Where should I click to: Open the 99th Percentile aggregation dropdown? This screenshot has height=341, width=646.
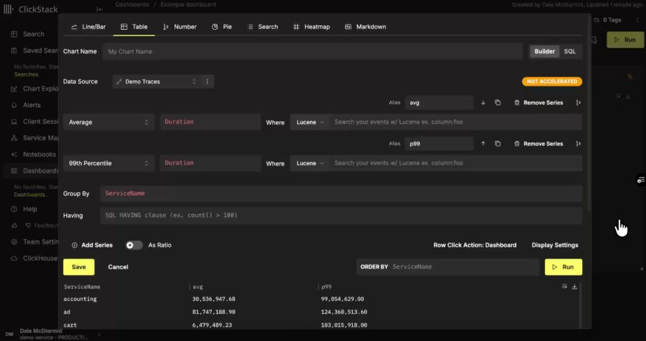[x=109, y=163]
